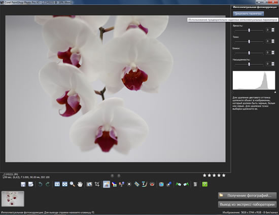Screen dimensions: 279x215
Task: Click the Блики spinner arrows
Action: click(x=273, y=52)
